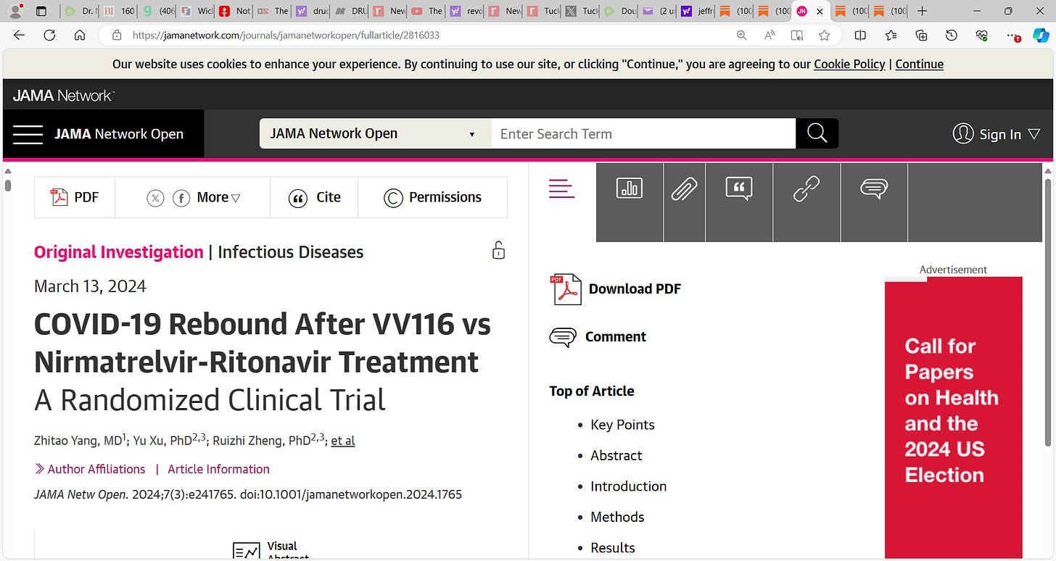Viewport: 1056px width, 561px height.
Task: Open the Cookie Policy link
Action: 849,64
